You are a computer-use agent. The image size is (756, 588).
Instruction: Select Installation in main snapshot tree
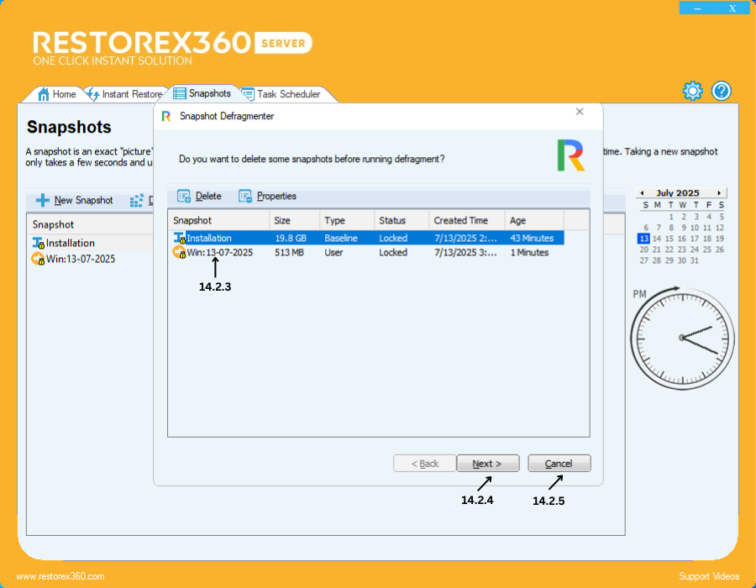coord(71,243)
